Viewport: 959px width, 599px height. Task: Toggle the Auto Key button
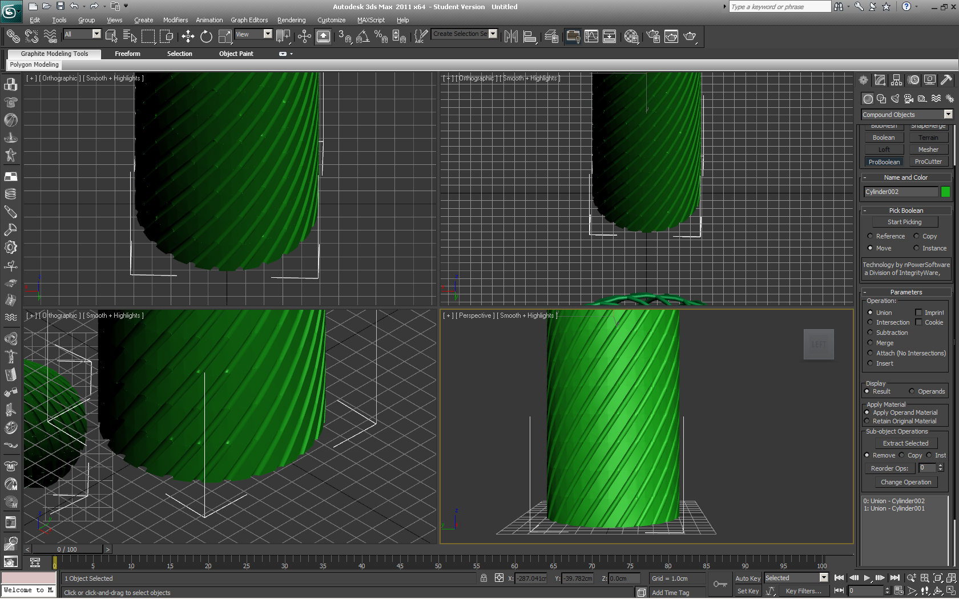click(x=747, y=578)
